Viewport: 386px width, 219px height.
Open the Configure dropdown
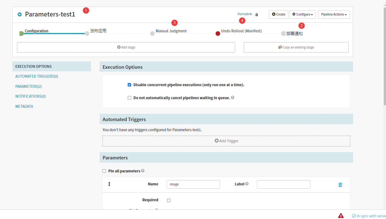[x=303, y=14]
